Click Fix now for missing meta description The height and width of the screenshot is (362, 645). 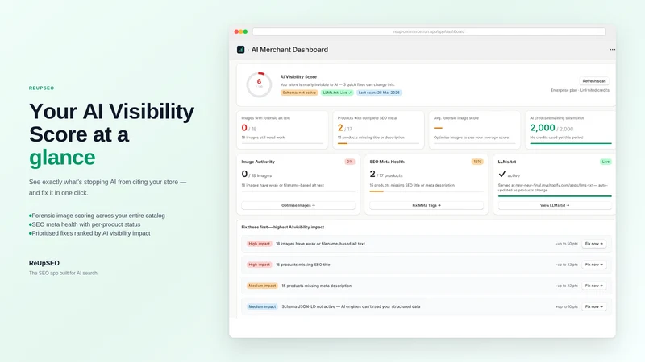point(594,286)
